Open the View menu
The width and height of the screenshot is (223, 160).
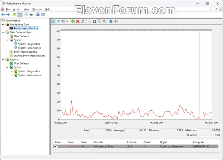pyautogui.click(x=26, y=10)
